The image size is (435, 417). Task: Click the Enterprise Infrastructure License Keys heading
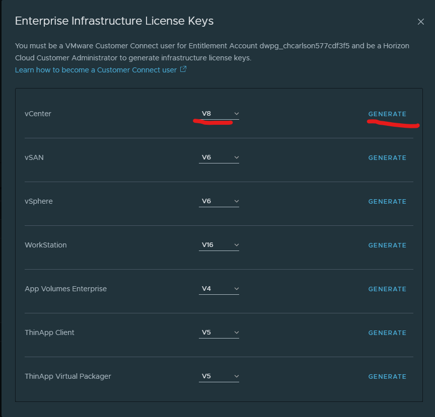[114, 21]
